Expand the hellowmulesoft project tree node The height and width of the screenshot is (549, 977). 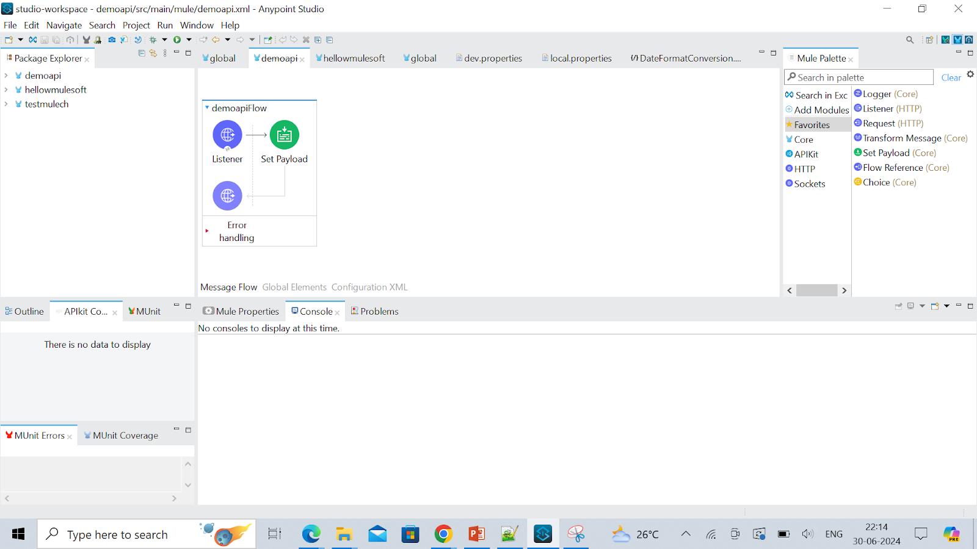pyautogui.click(x=6, y=90)
